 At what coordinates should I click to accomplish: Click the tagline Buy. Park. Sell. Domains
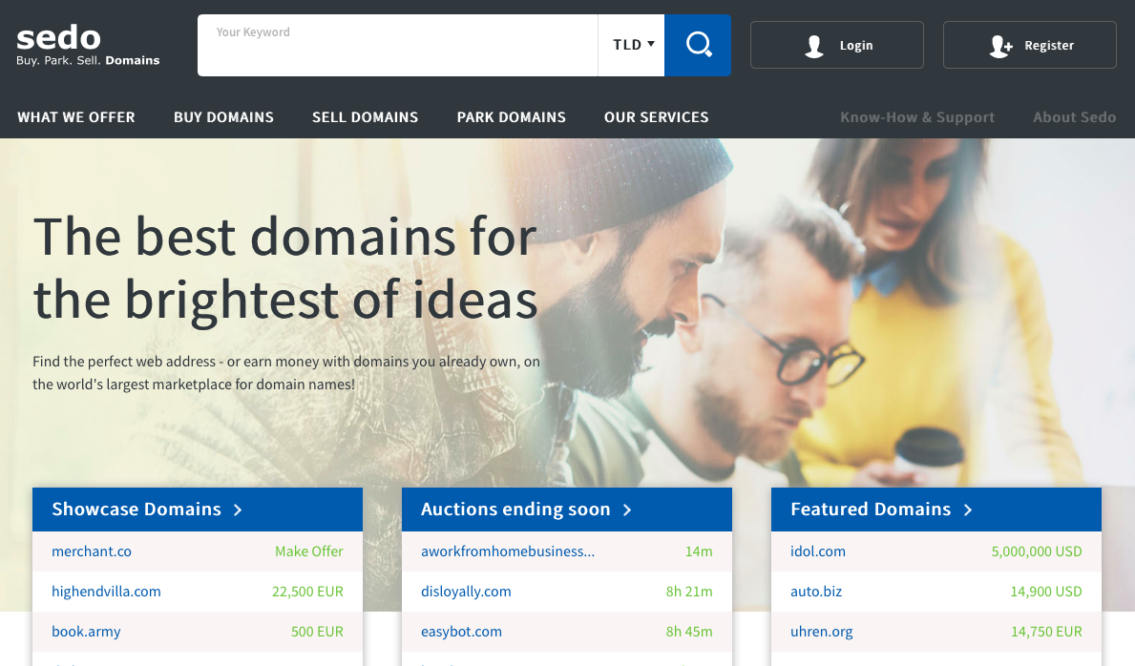click(88, 61)
